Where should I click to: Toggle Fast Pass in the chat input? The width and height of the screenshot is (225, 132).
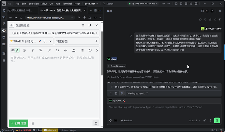pyautogui.click(x=127, y=120)
